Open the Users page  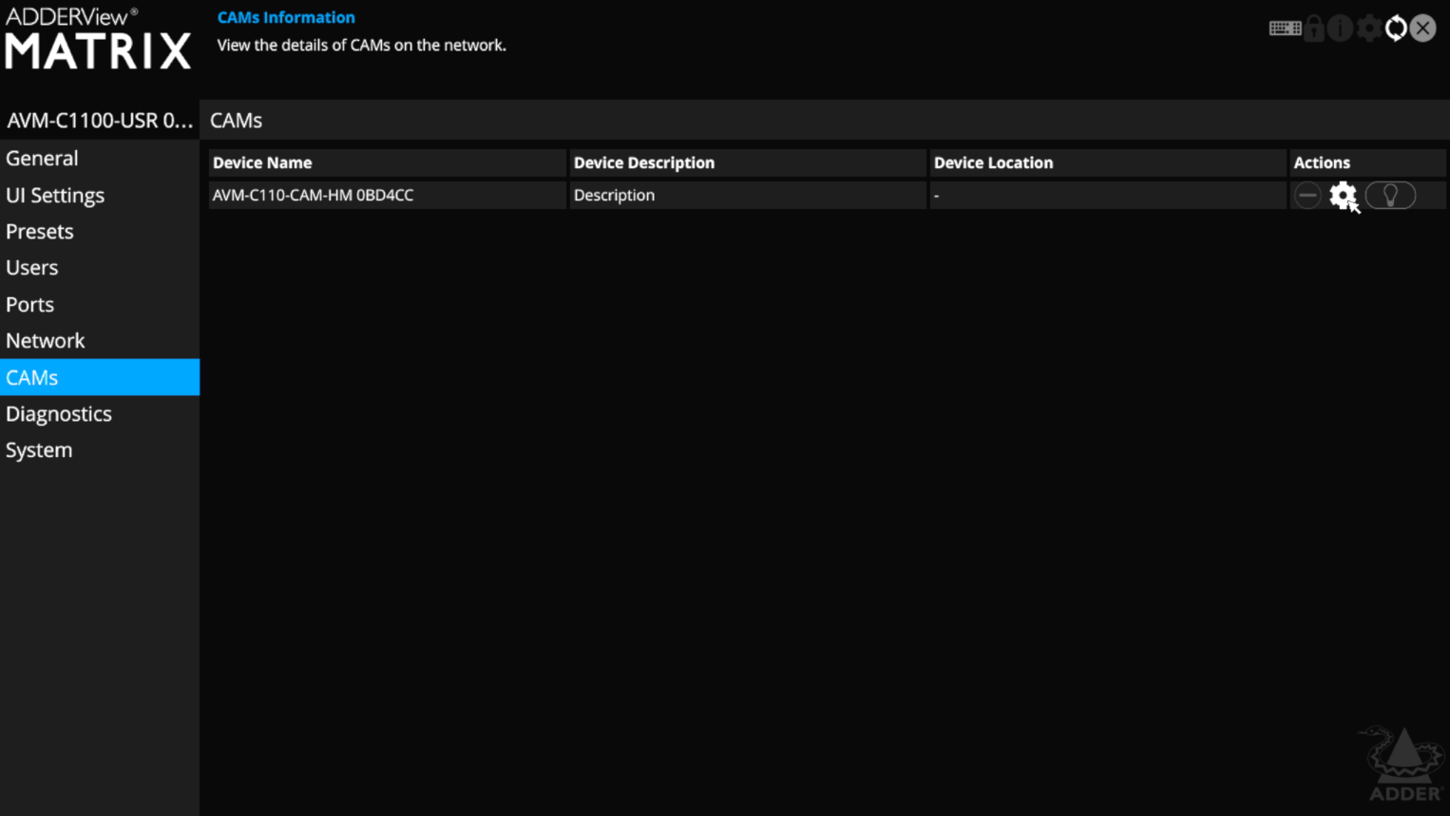[100, 268]
